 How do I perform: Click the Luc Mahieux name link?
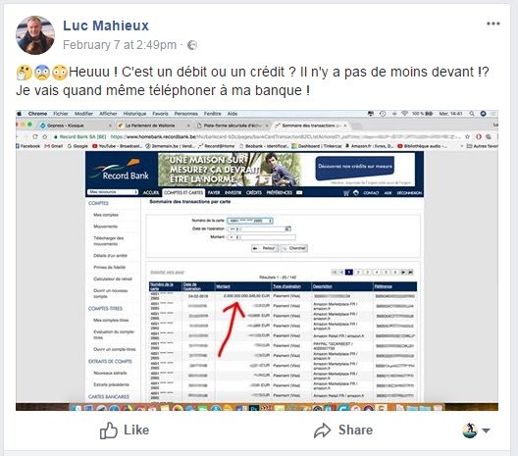click(106, 25)
